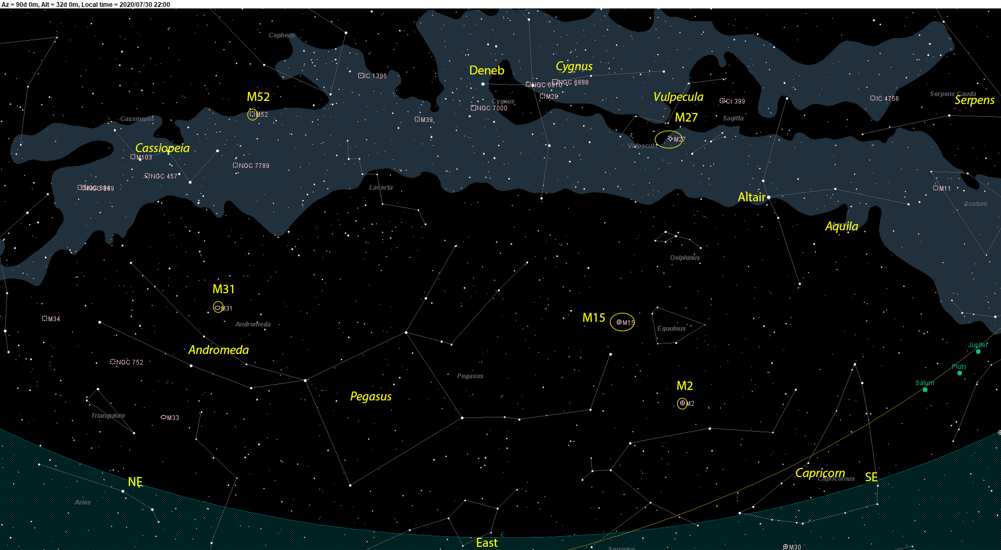
Task: Select the M39 open cluster marker
Action: click(418, 119)
